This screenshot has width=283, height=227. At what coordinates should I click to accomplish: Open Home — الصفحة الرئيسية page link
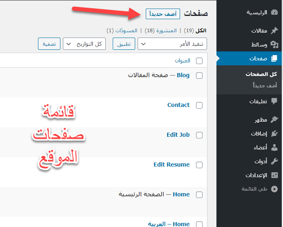181,194
